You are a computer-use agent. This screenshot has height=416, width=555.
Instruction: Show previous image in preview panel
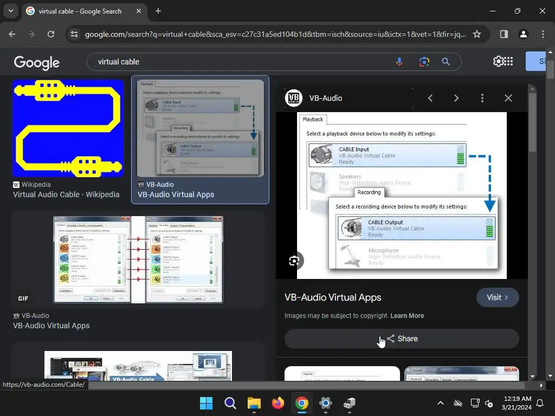point(430,98)
